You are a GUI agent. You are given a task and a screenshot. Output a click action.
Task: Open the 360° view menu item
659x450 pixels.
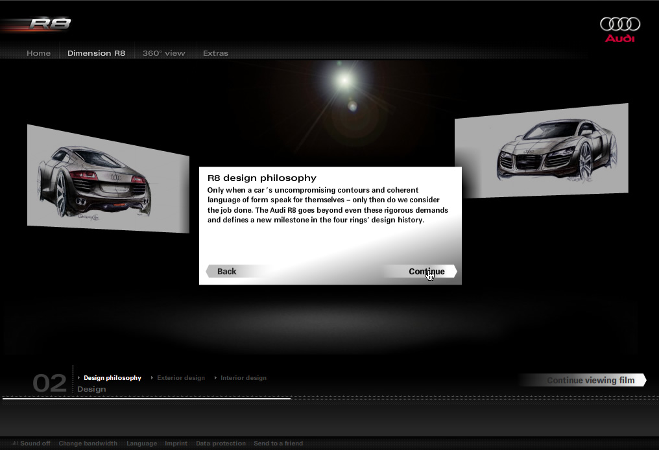(x=164, y=53)
